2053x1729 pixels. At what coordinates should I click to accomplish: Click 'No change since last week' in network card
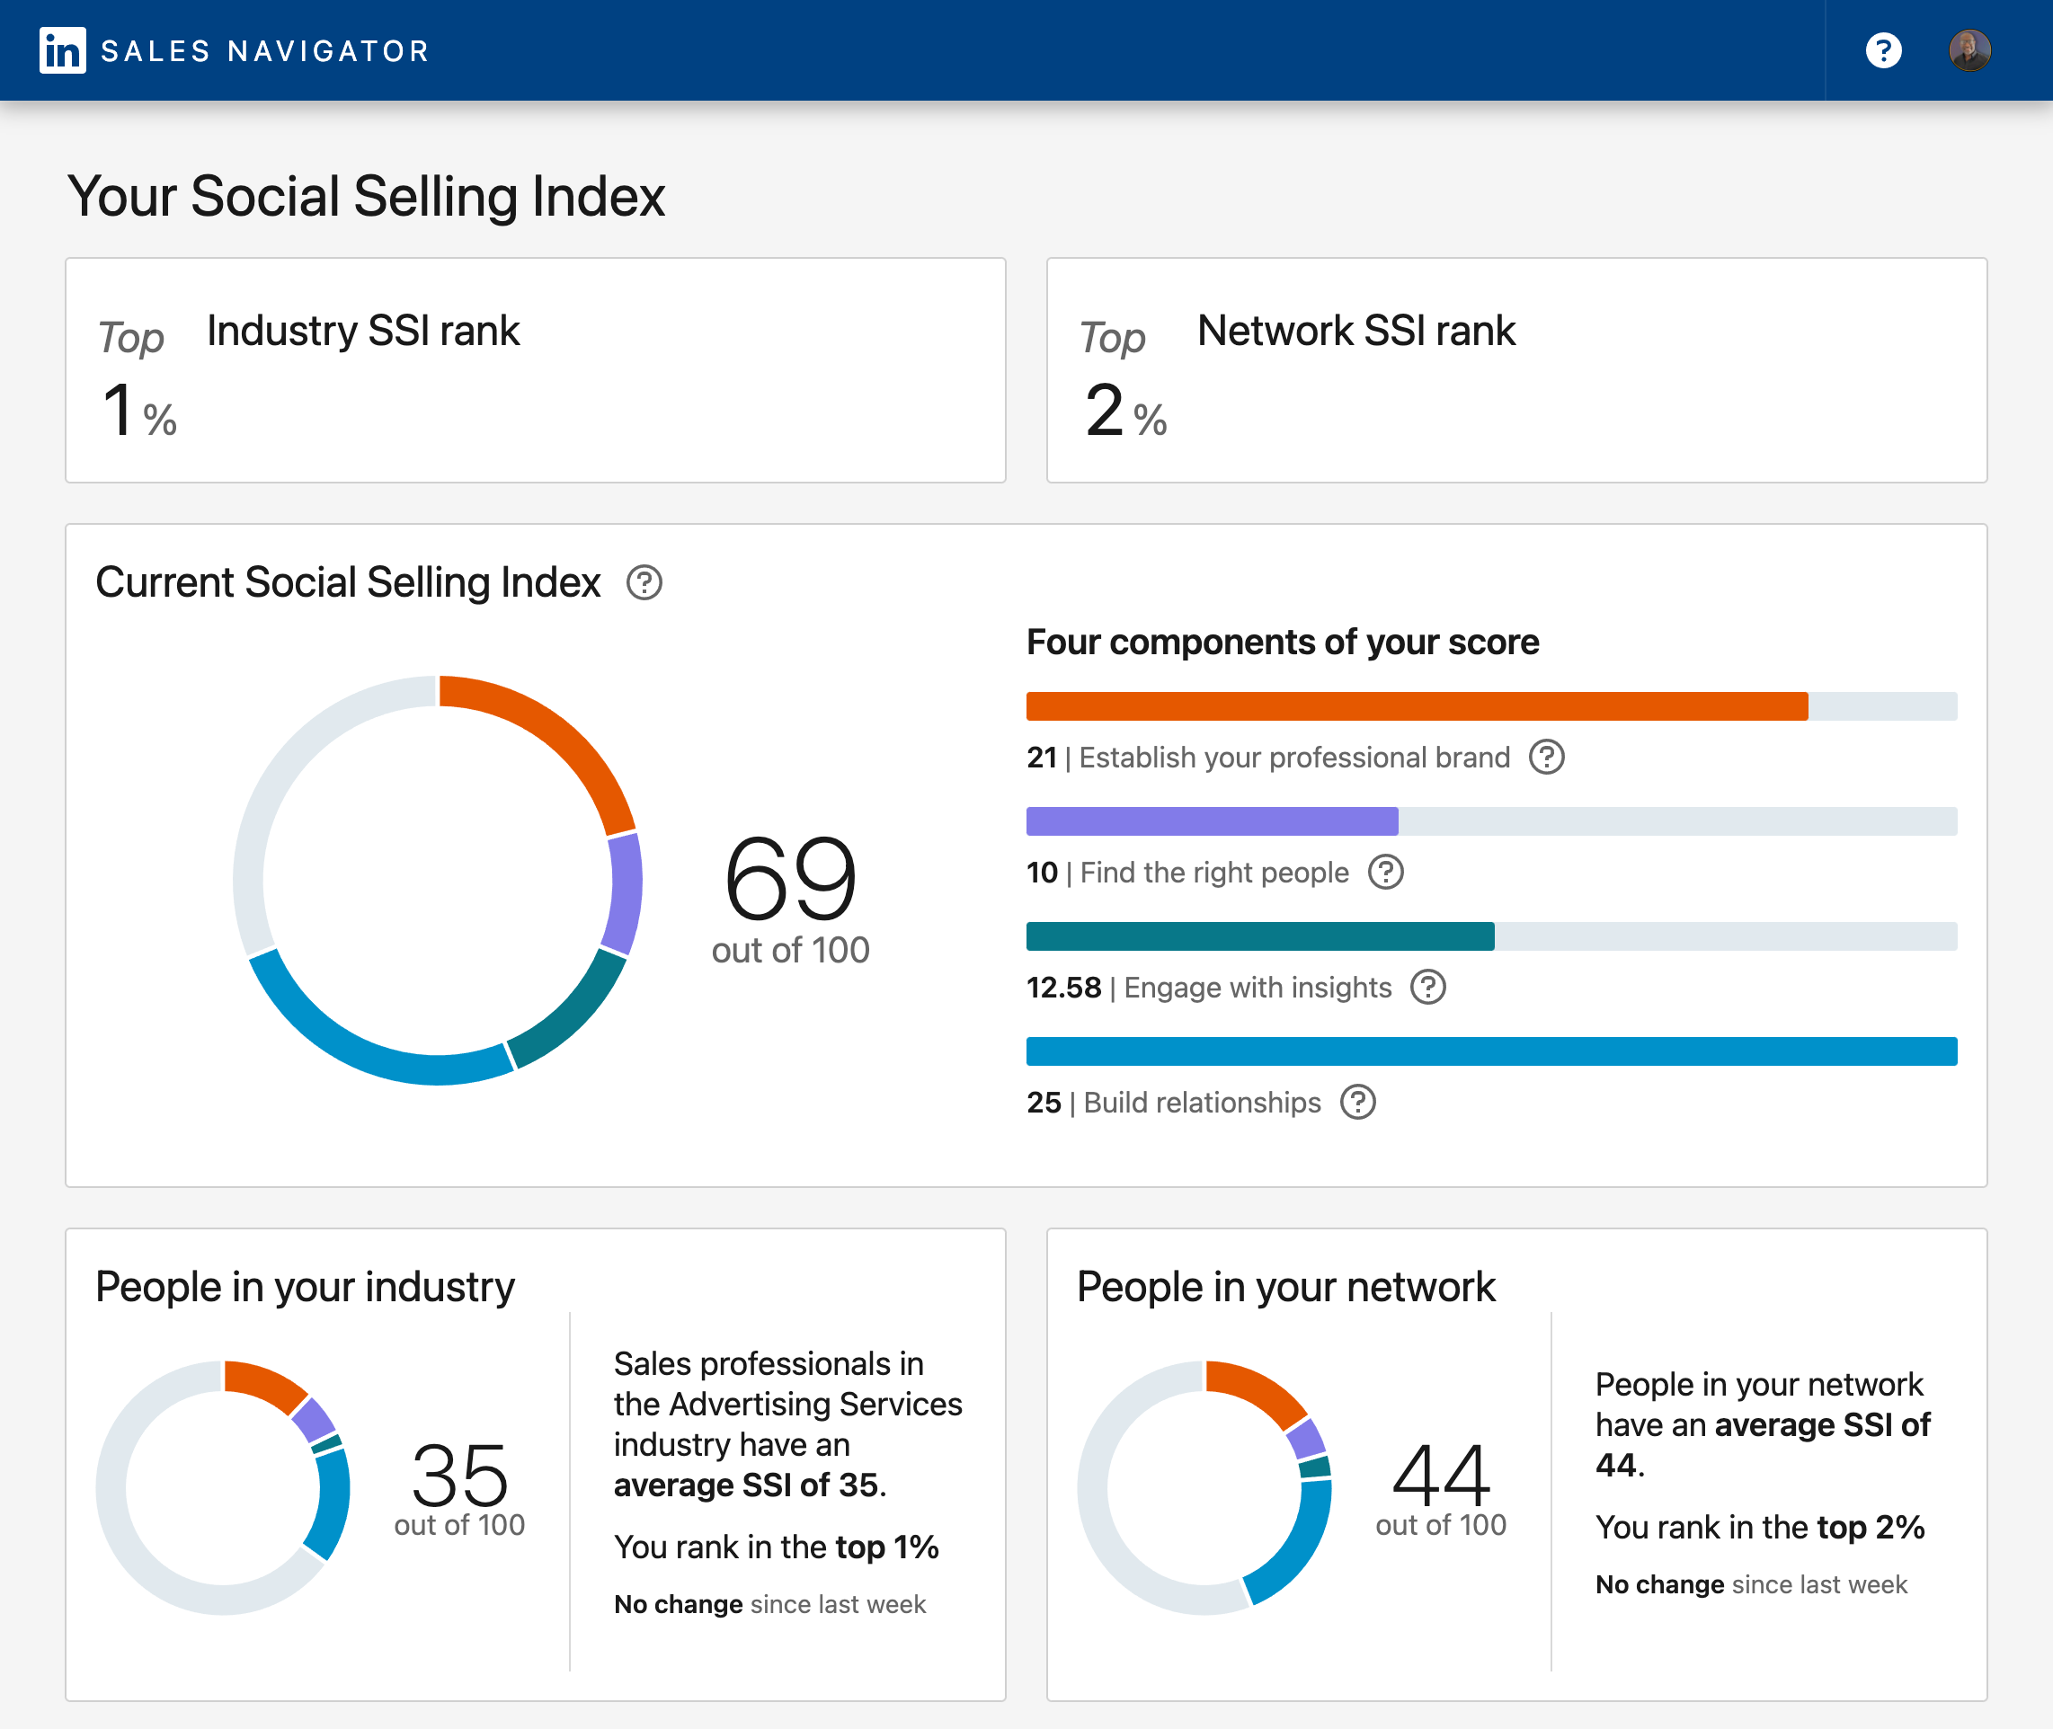pyautogui.click(x=1751, y=1585)
